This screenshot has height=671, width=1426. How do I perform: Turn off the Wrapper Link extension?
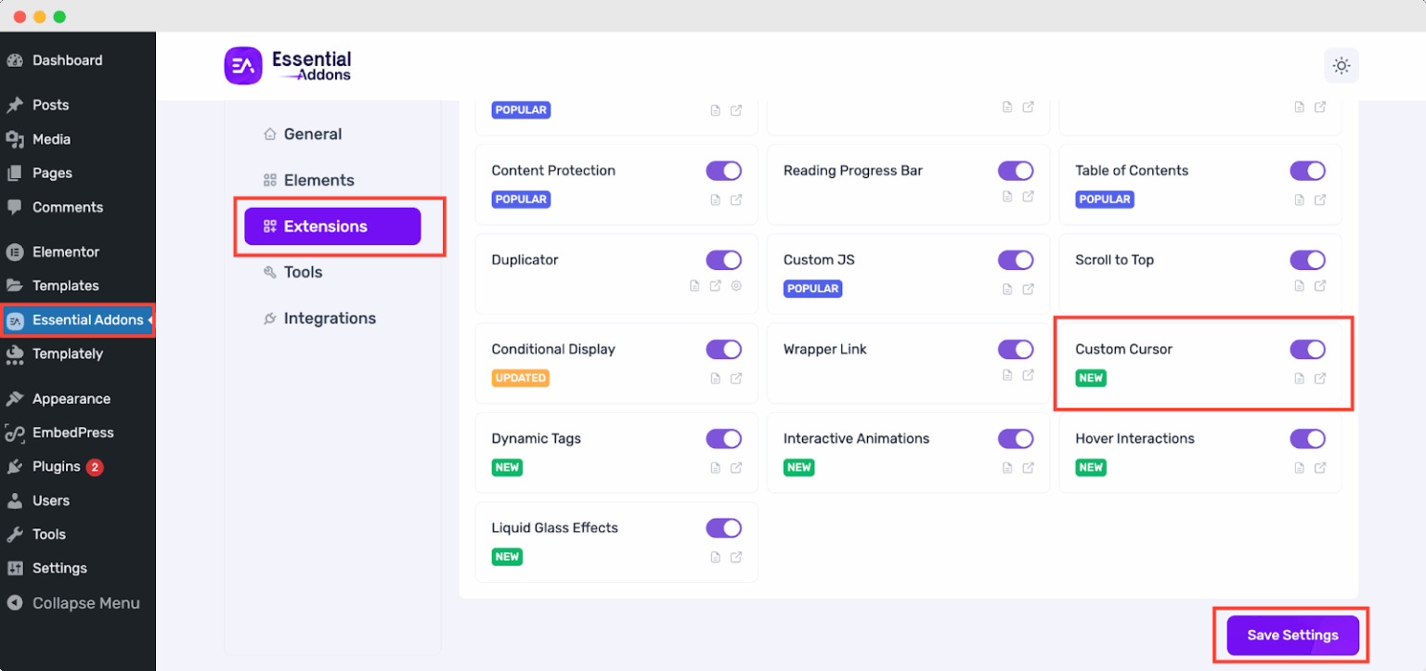(x=1015, y=349)
